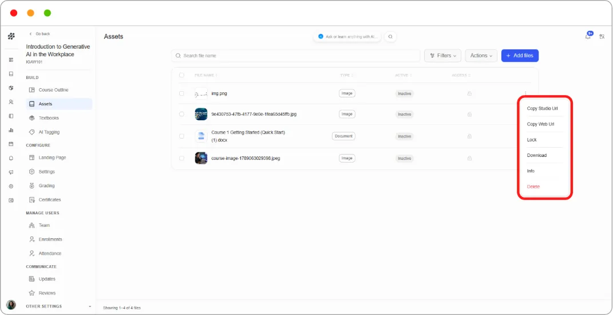Viewport: 613px width, 315px height.
Task: Click the Document type badge
Action: (x=343, y=136)
